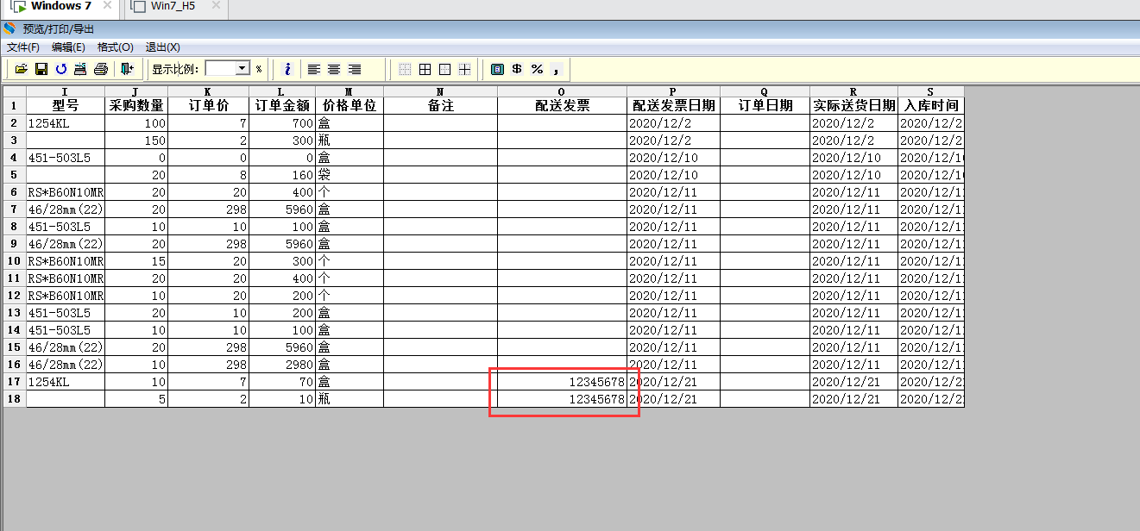Open the 显示比例 zoom dropdown arrow
Screen dimensions: 1140x531
(x=242, y=69)
